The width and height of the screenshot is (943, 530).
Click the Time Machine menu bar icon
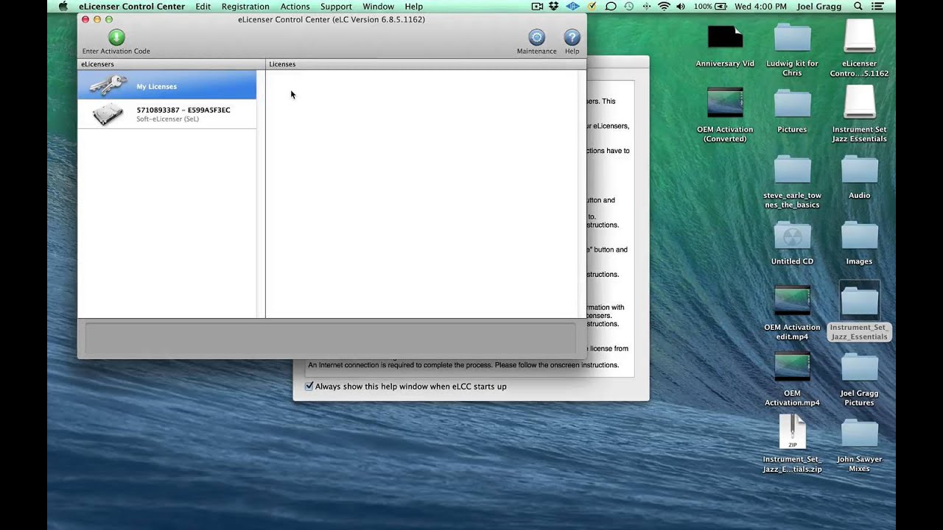(x=628, y=6)
